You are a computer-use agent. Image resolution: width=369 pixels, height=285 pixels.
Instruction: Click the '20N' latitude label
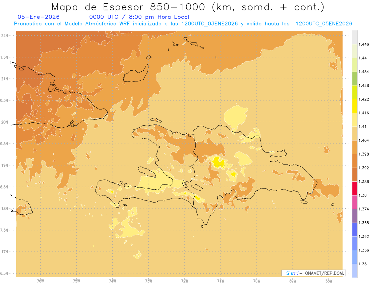4,122
